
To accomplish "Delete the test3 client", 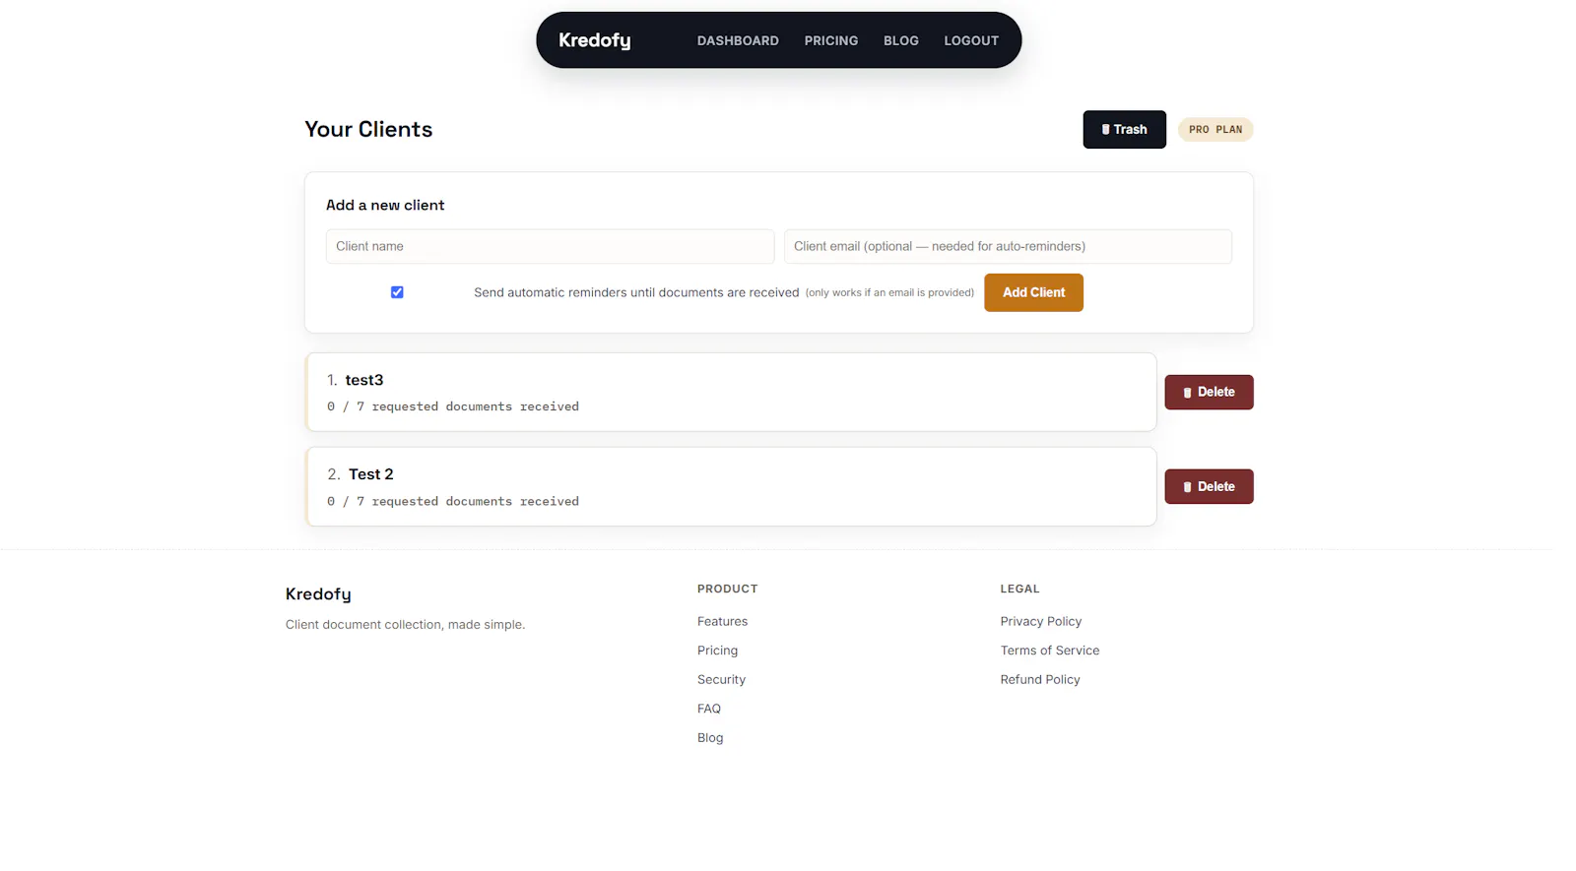I will click(1209, 392).
